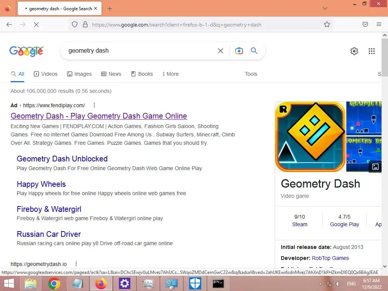
Task: Open more images in knowledge panel
Action: [x=375, y=167]
